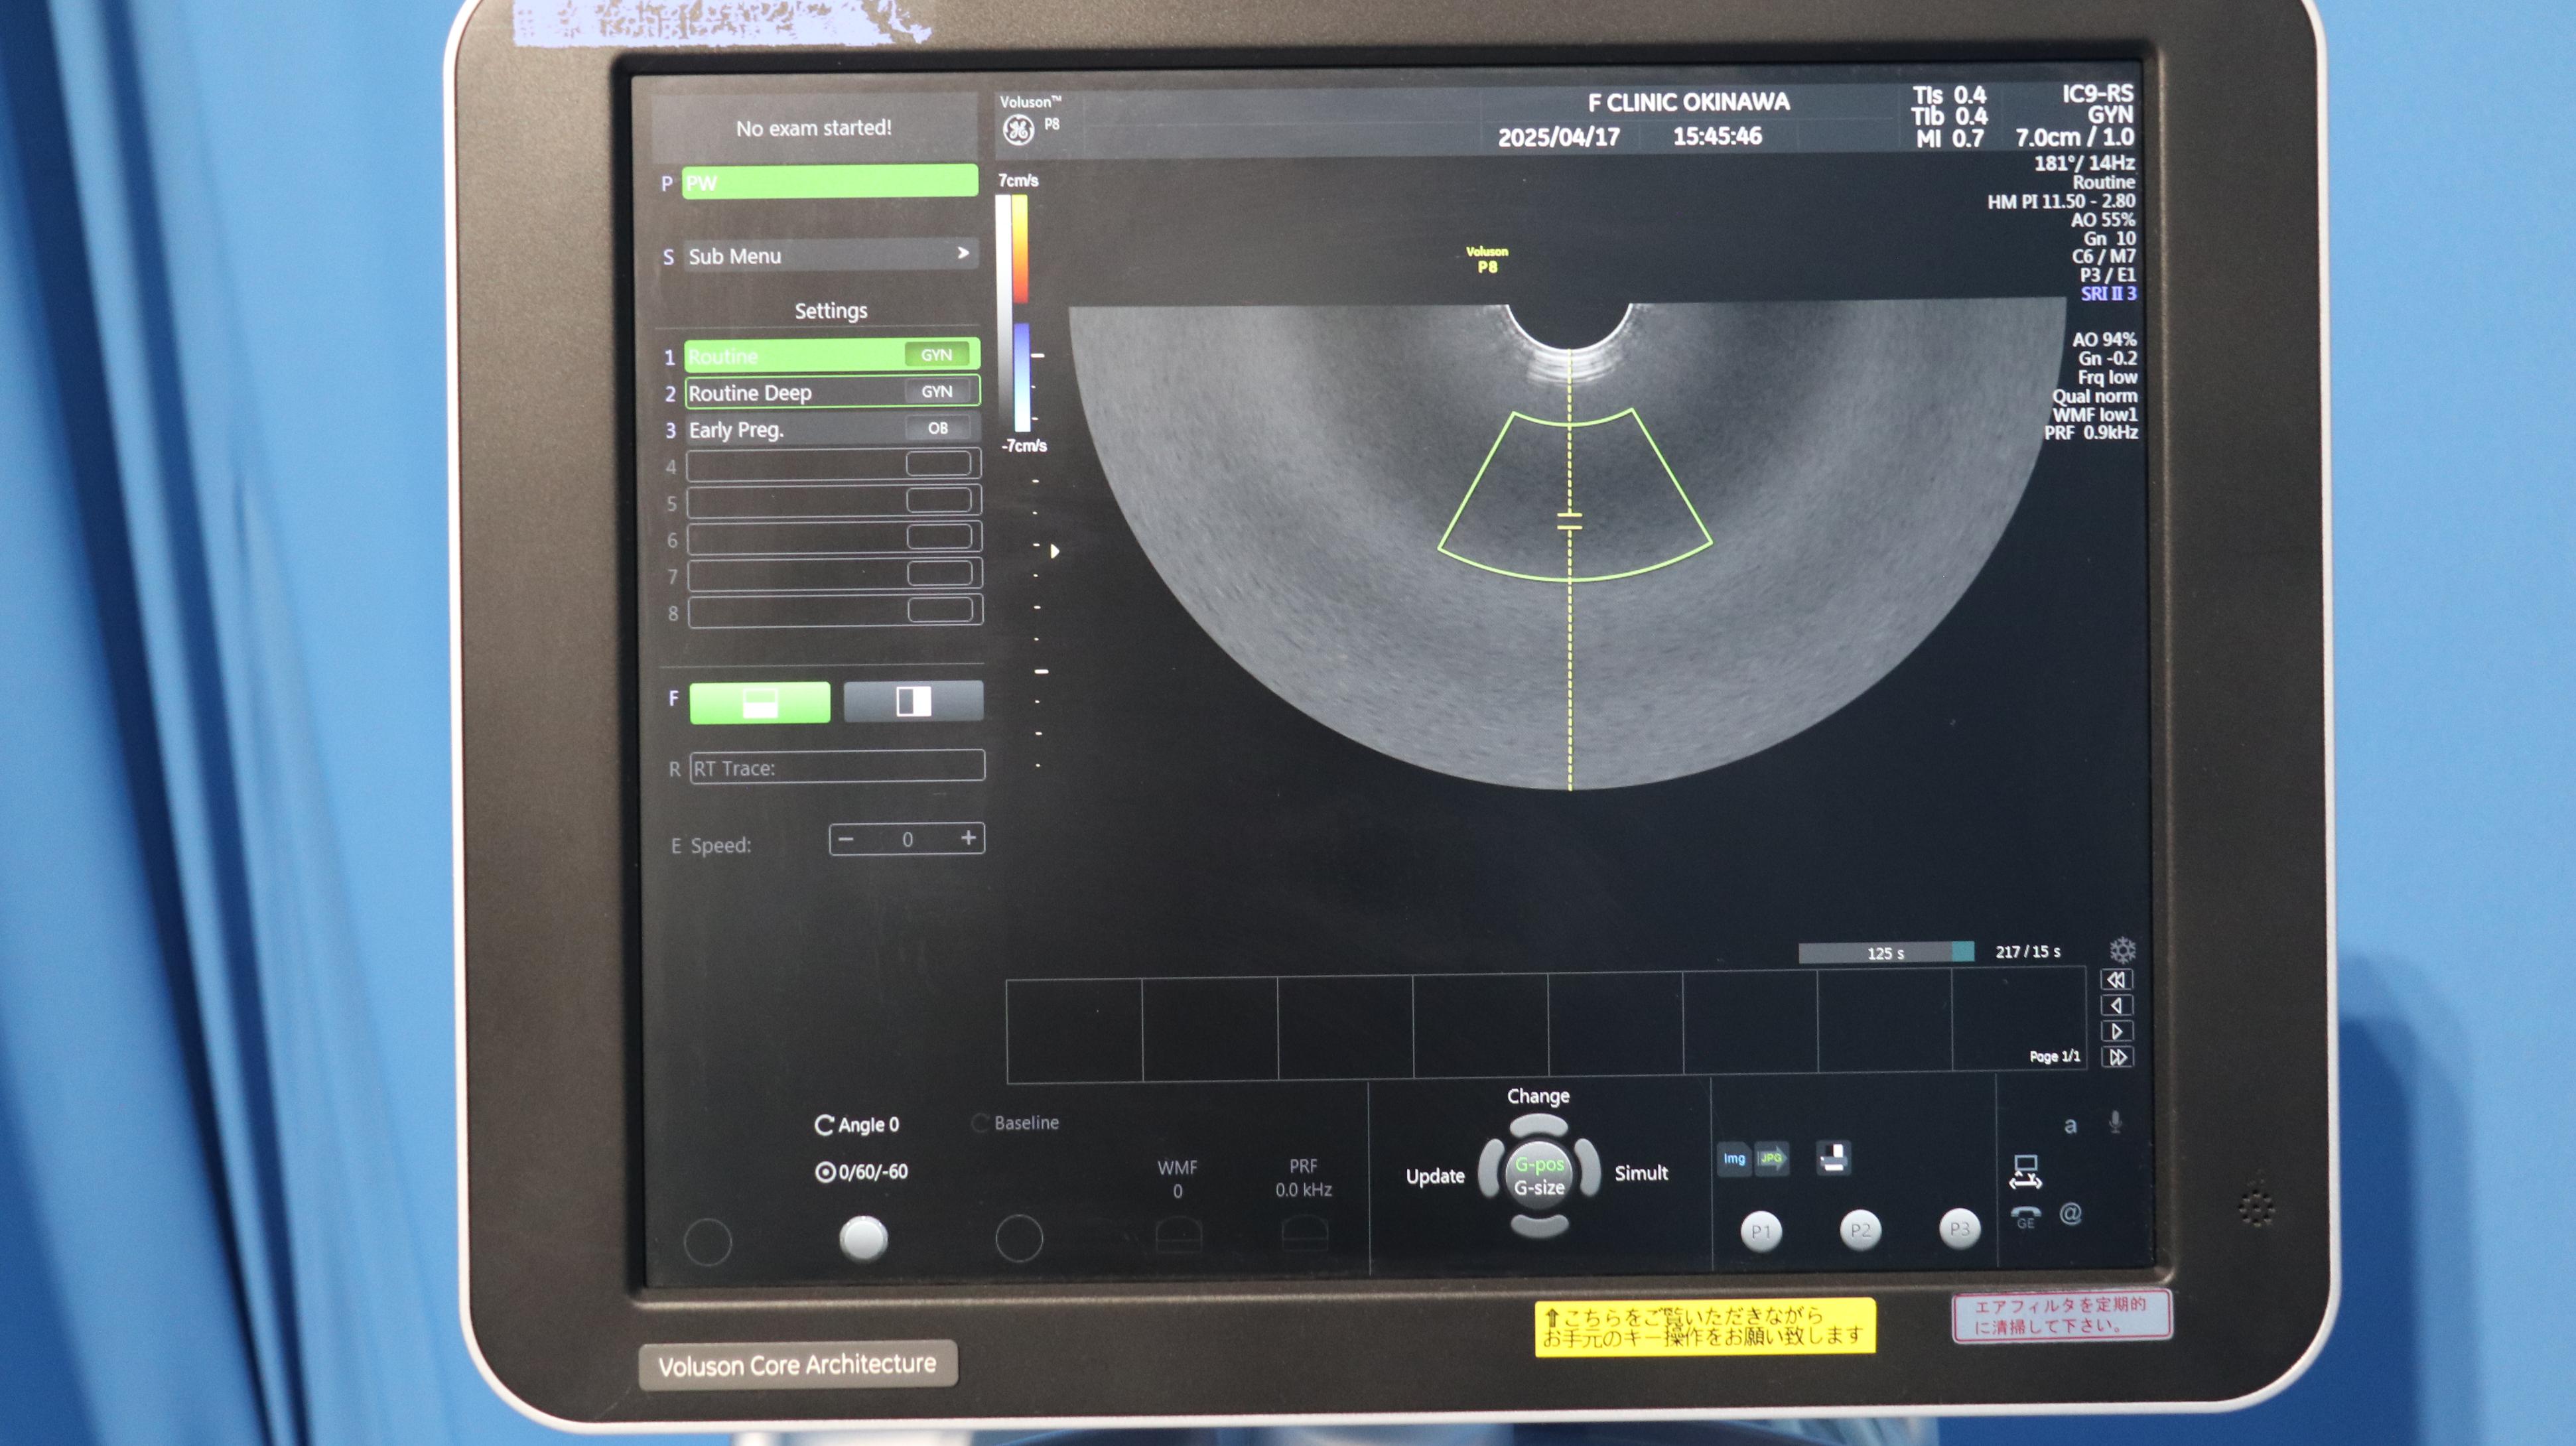
Task: Click the P3 button
Action: [1959, 1228]
